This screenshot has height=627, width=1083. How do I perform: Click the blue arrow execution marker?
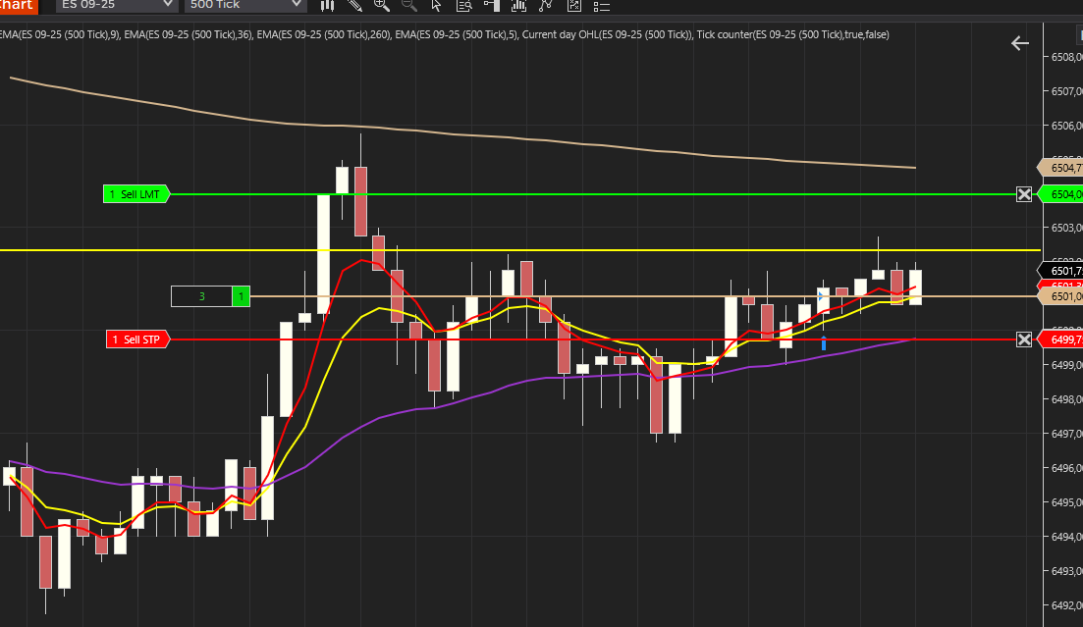pyautogui.click(x=824, y=343)
